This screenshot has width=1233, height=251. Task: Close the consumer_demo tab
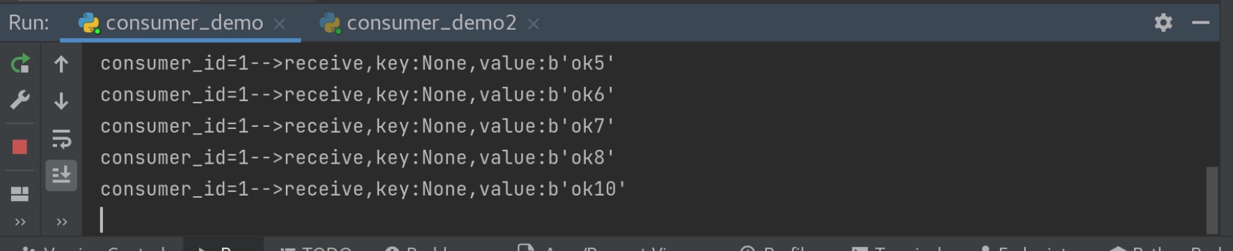[280, 24]
